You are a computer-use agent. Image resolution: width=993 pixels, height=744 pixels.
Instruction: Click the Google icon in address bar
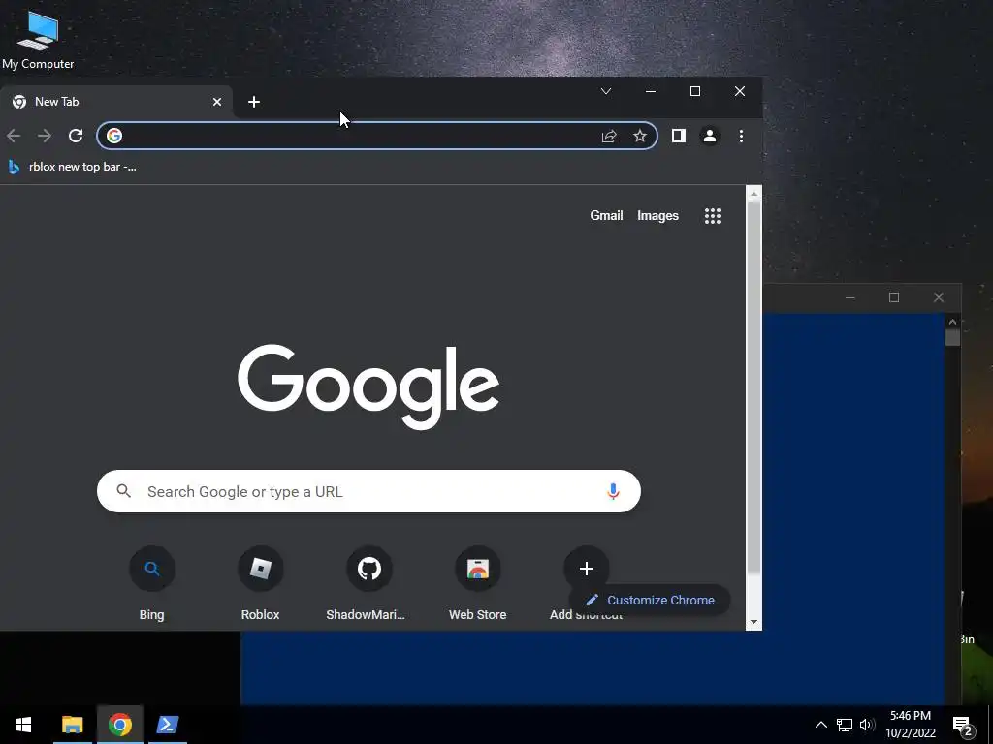coord(114,136)
